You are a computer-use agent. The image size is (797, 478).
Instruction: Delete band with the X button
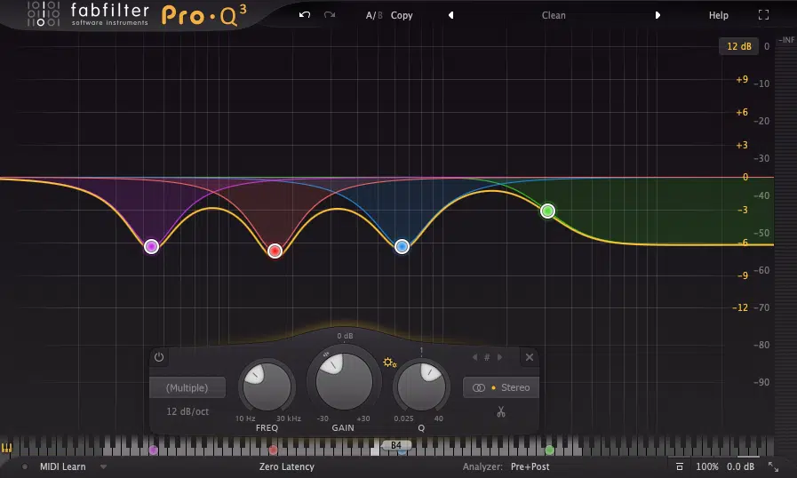pyautogui.click(x=530, y=357)
